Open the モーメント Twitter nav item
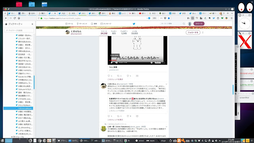This screenshot has height=143, width=254. 82,24
